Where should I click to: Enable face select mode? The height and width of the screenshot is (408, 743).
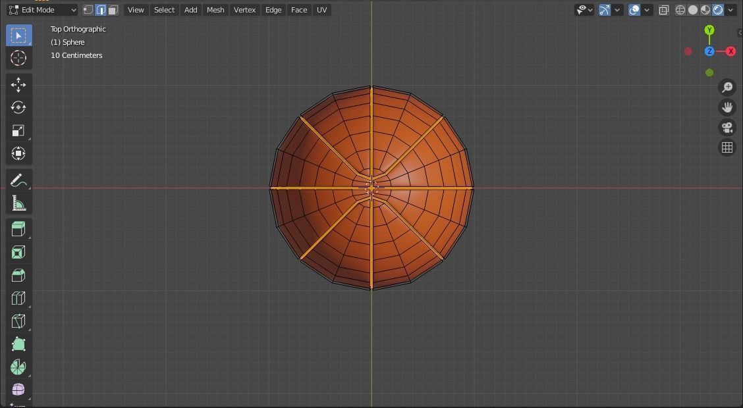pos(113,10)
